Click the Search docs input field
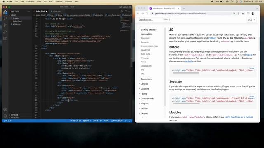The image size is (264, 148). click(x=154, y=20)
